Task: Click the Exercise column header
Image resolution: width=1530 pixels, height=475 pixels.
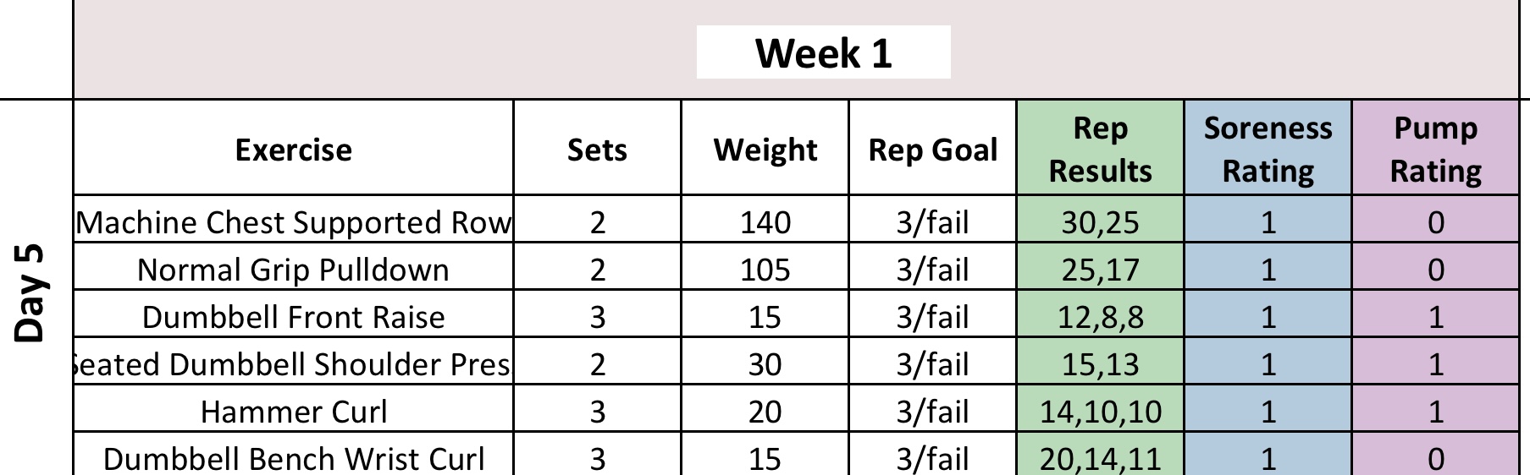Action: [x=293, y=150]
